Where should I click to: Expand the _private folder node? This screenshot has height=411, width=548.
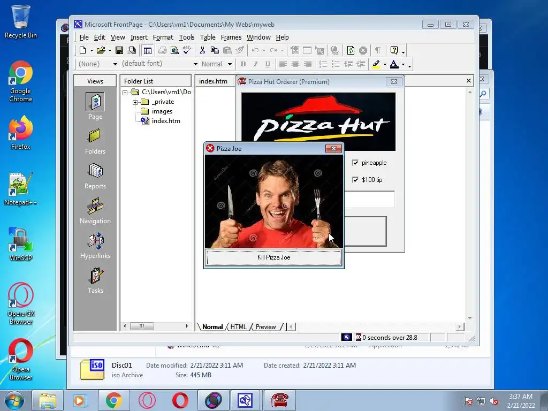(x=135, y=102)
